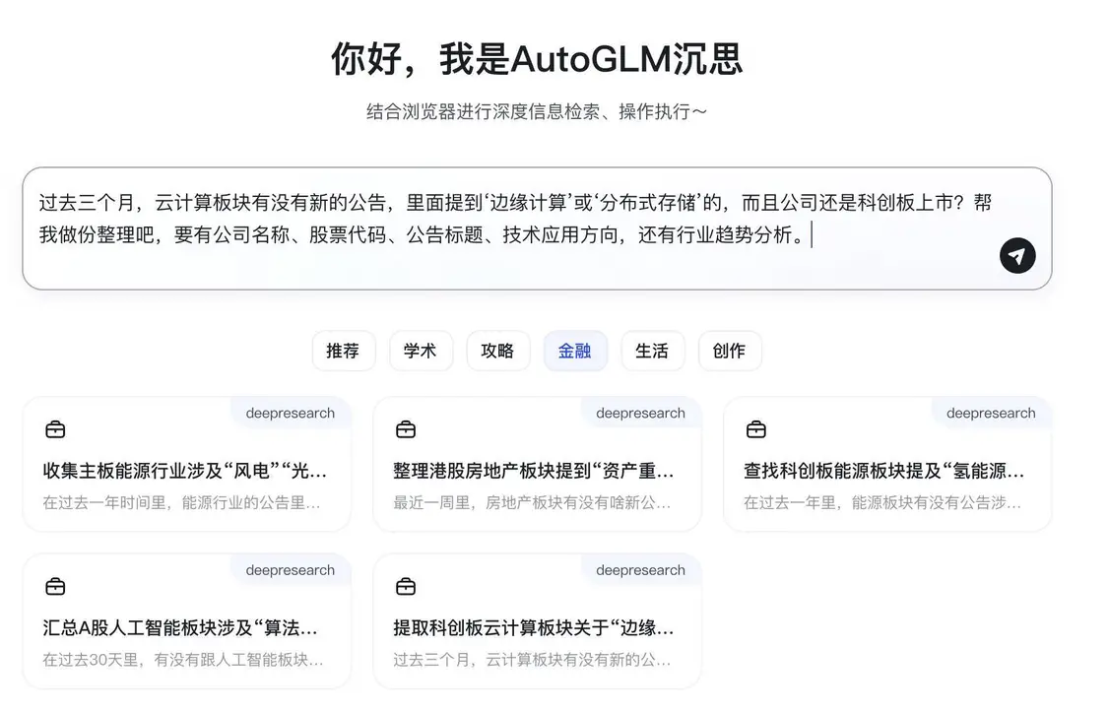Click deepresearch tag on 整理港股房地产板块 card

pyautogui.click(x=640, y=414)
